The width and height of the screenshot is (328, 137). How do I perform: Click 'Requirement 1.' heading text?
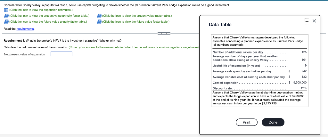pyautogui.click(x=14, y=40)
